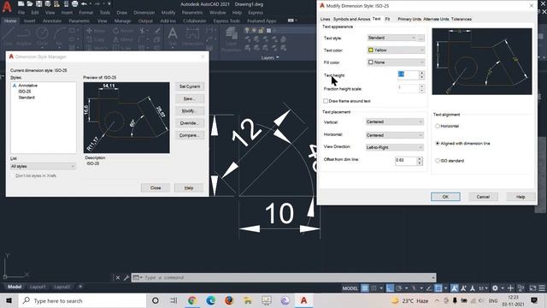547x308 pixels.
Task: Open Google Chrome from the taskbar
Action: 191,300
